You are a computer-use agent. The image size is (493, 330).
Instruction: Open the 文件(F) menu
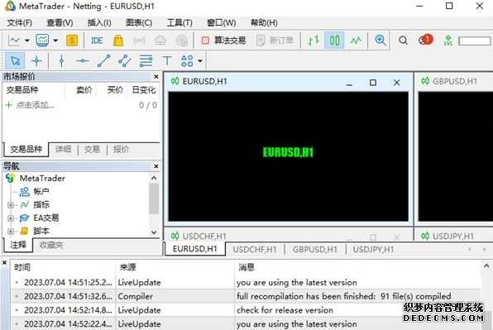click(20, 22)
